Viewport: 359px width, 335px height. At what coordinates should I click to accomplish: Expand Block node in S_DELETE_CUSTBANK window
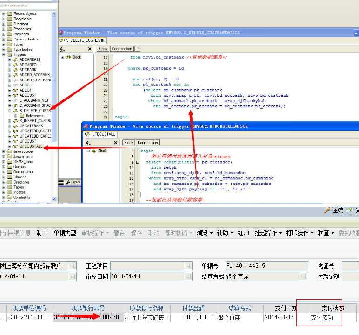click(62, 57)
